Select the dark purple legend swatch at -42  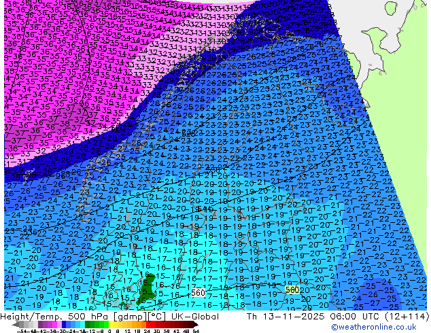(40, 324)
